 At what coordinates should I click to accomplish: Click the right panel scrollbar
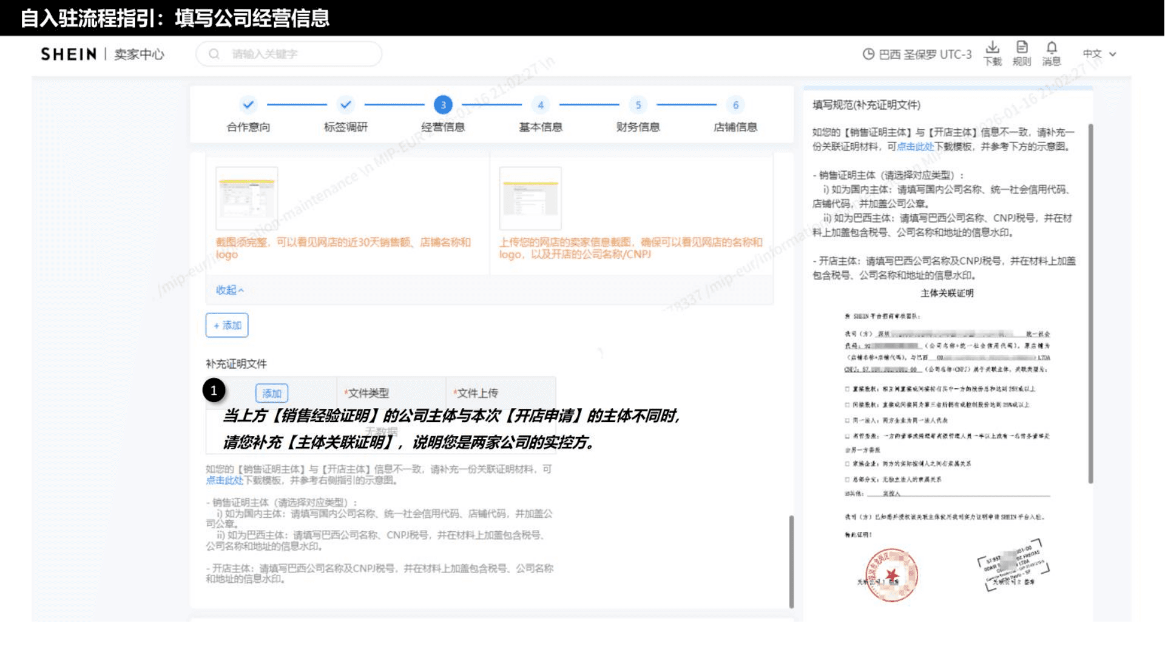coord(1090,303)
